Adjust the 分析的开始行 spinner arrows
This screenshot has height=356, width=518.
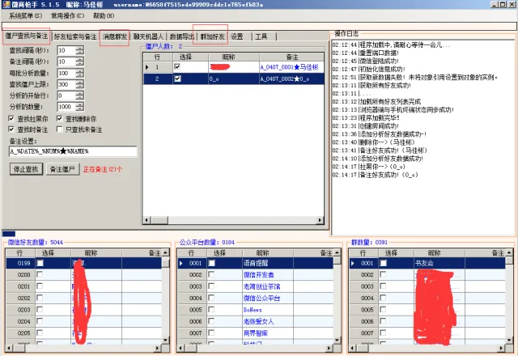[x=80, y=95]
